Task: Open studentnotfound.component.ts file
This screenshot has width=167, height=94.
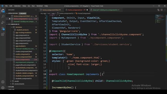Action: pyautogui.click(x=26, y=70)
